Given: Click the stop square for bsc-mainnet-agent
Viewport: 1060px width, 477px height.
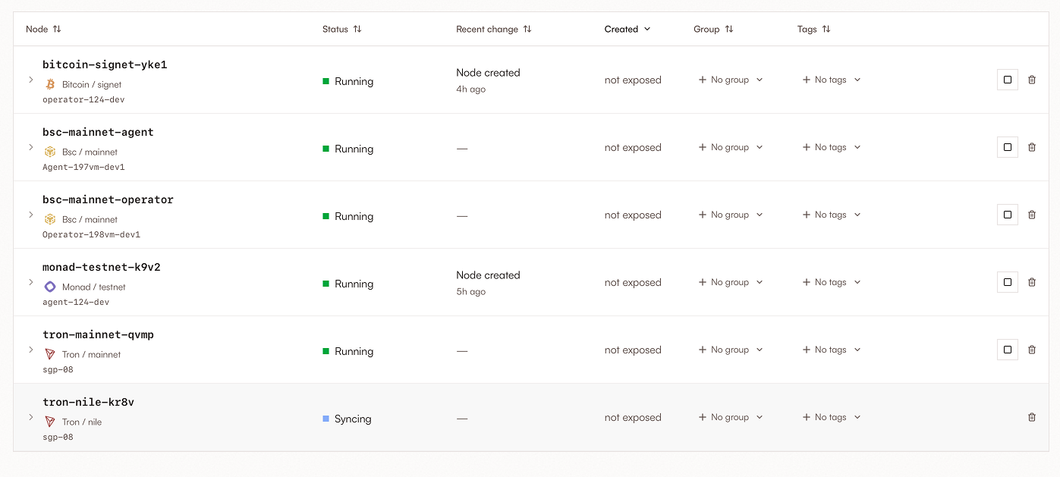Looking at the screenshot, I should (1008, 147).
